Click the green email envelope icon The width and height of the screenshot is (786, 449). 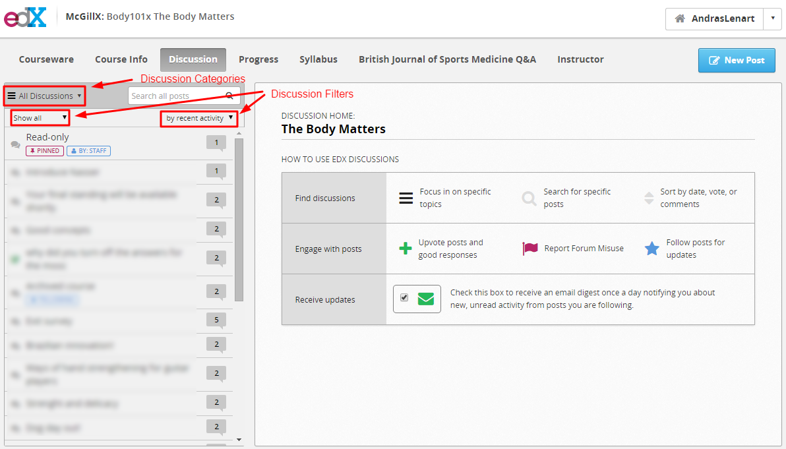point(425,299)
